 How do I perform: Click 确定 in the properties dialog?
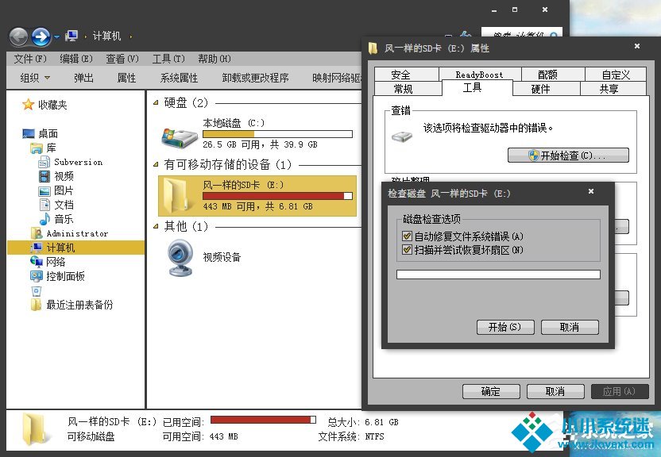pyautogui.click(x=491, y=391)
